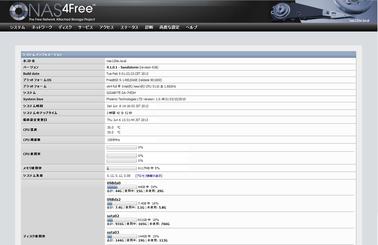Click the last config change Thu Jun 6 value
The image size is (378, 245).
pos(128,120)
